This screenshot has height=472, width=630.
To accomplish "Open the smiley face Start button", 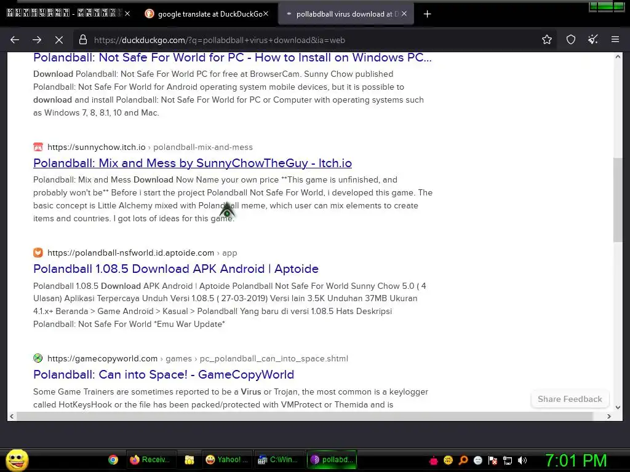I will (17, 460).
